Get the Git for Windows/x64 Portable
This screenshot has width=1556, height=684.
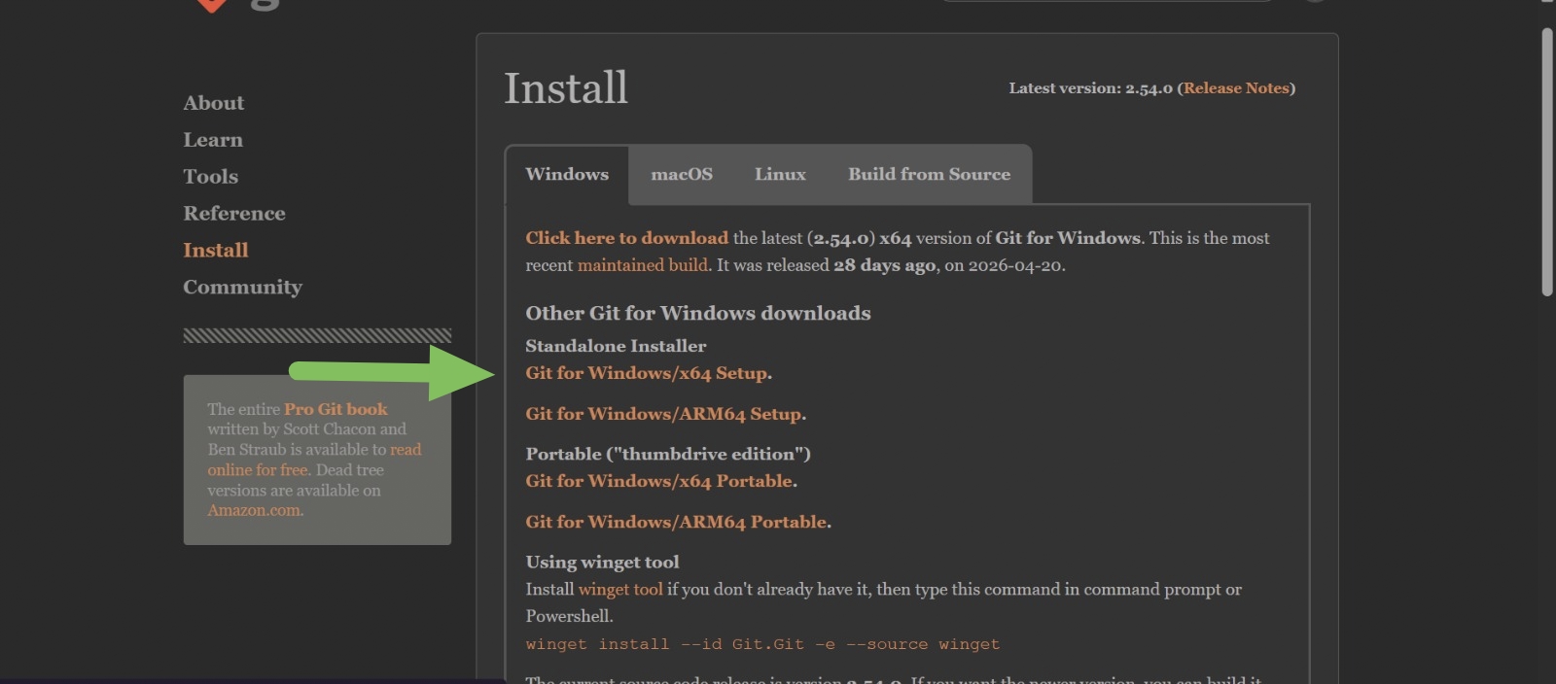coord(659,481)
